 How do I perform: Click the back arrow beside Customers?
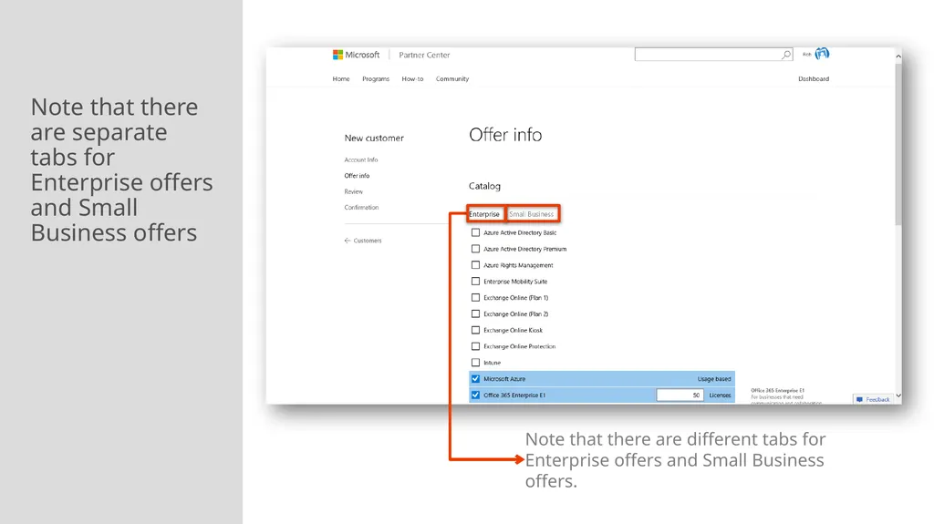tap(348, 241)
